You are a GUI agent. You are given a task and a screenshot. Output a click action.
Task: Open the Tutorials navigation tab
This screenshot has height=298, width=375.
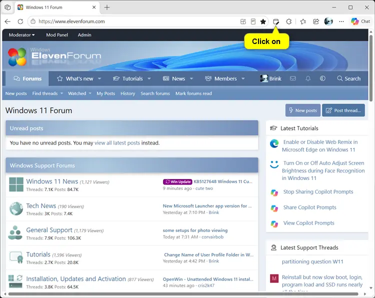(x=128, y=78)
